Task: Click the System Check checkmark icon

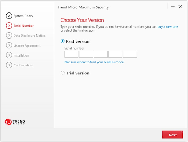Action: point(9,16)
